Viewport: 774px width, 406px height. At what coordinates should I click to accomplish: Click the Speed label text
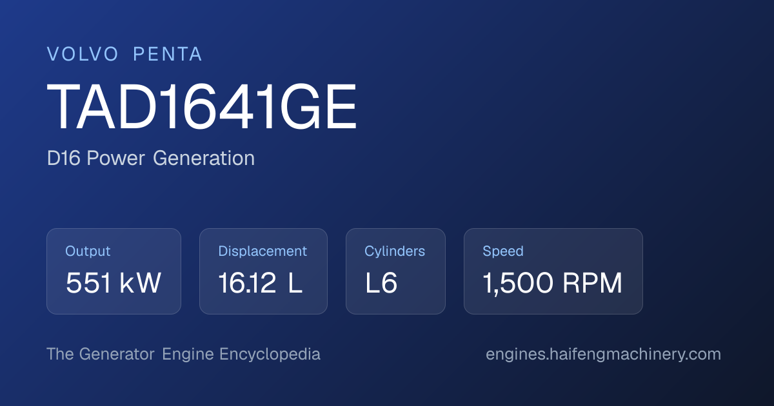pos(503,251)
